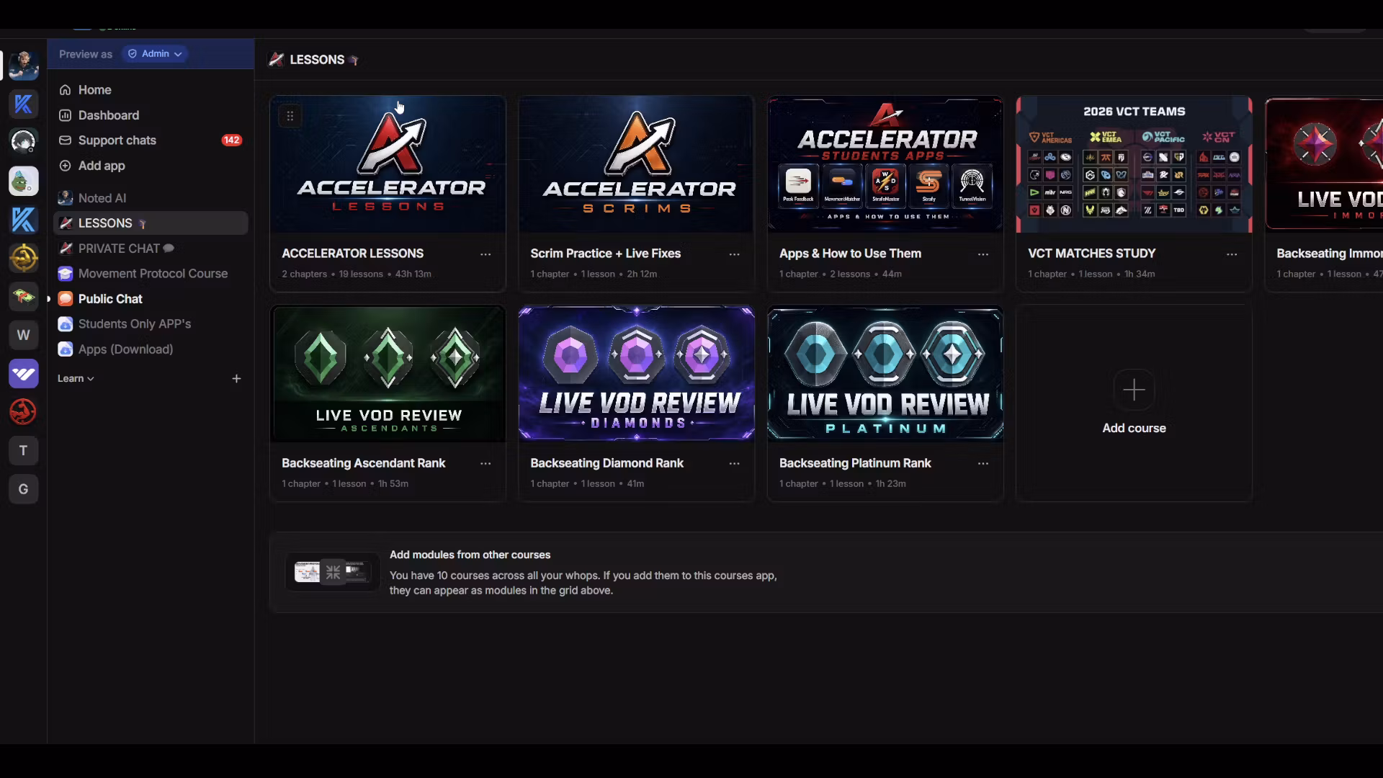Select LESSONS in sidebar
The image size is (1383, 778).
point(151,223)
